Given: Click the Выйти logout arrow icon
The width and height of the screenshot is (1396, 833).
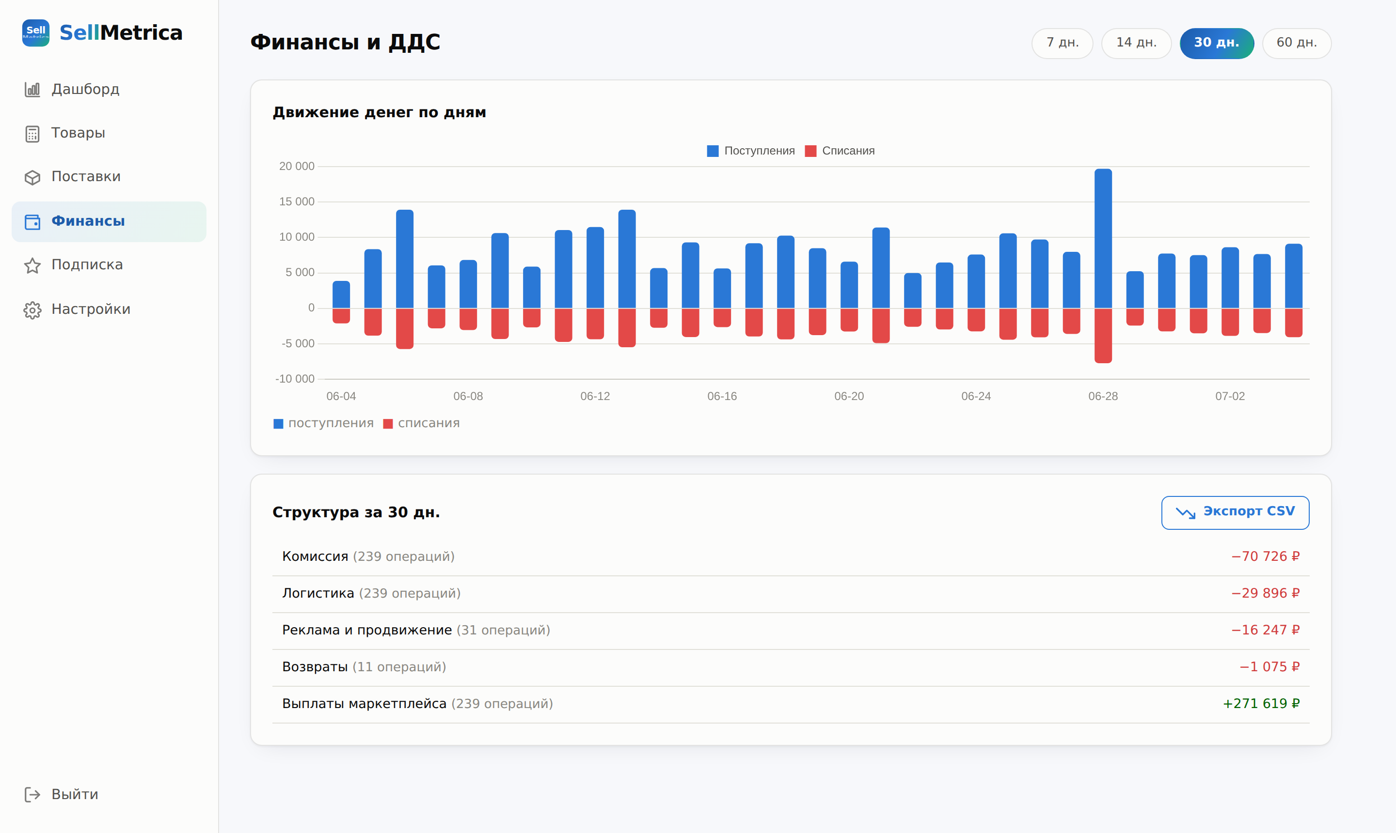Looking at the screenshot, I should point(32,794).
